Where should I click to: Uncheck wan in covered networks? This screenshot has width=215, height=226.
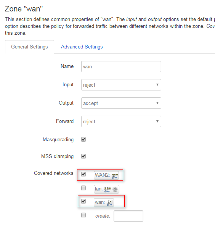[x=83, y=201]
